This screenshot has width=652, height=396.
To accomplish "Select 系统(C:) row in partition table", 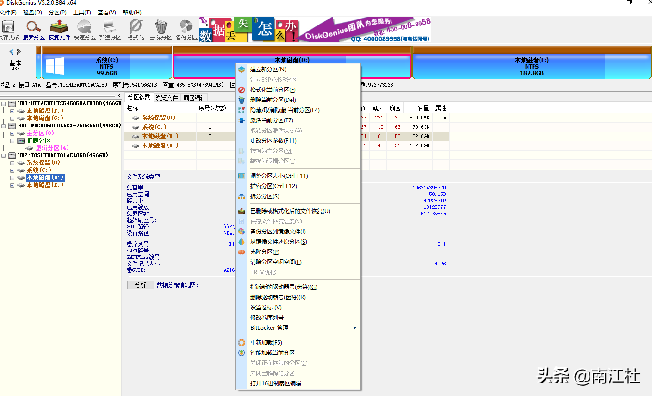I will point(287,127).
